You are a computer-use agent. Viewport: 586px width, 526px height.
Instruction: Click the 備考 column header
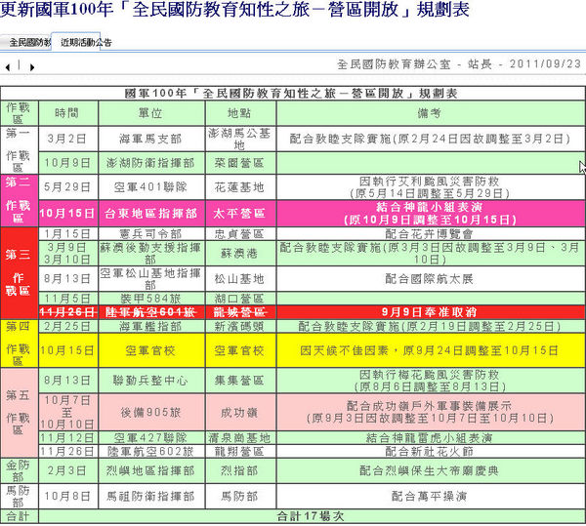pyautogui.click(x=420, y=112)
